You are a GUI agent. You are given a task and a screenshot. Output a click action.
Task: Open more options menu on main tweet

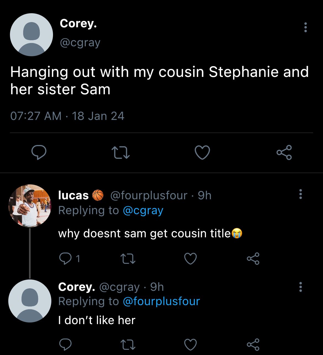(x=305, y=27)
